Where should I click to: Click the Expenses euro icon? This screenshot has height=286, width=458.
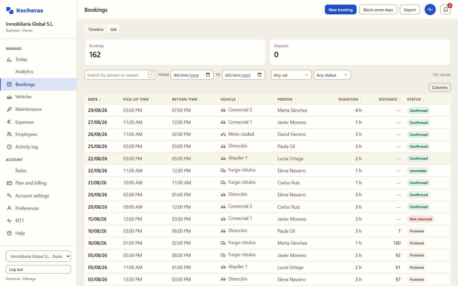9,122
